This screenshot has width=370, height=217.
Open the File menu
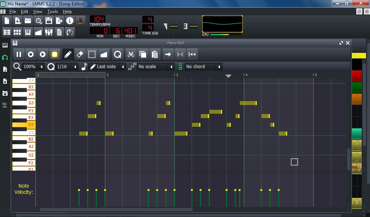click(13, 12)
